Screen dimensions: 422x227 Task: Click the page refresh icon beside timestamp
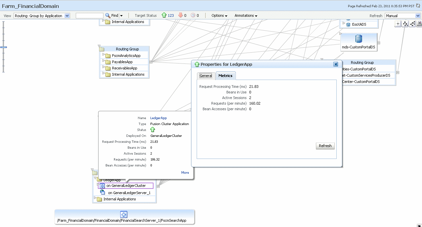pyautogui.click(x=418, y=6)
